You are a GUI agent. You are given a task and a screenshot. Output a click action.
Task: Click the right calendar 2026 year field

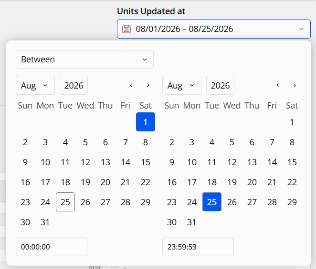click(x=220, y=85)
